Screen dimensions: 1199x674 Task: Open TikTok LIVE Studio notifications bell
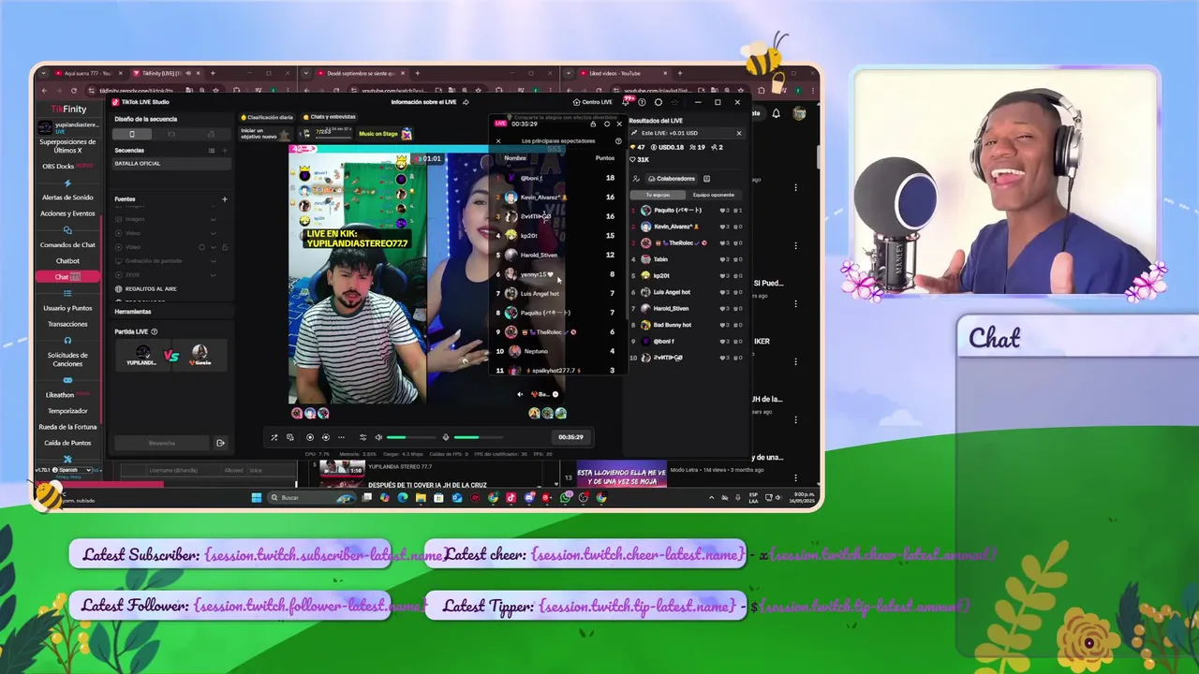[x=625, y=102]
